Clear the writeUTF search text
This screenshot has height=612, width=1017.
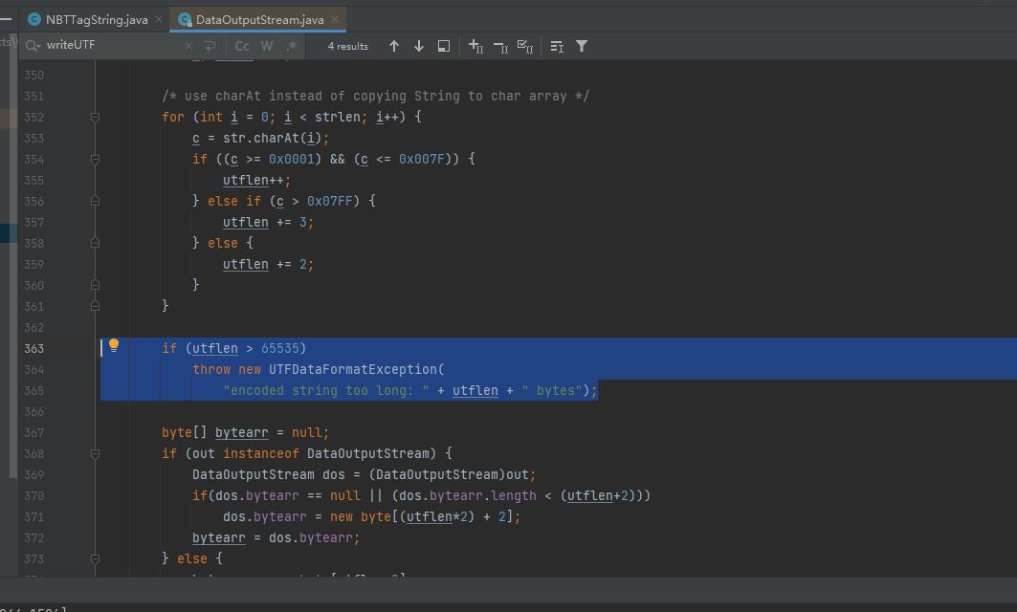[x=188, y=46]
